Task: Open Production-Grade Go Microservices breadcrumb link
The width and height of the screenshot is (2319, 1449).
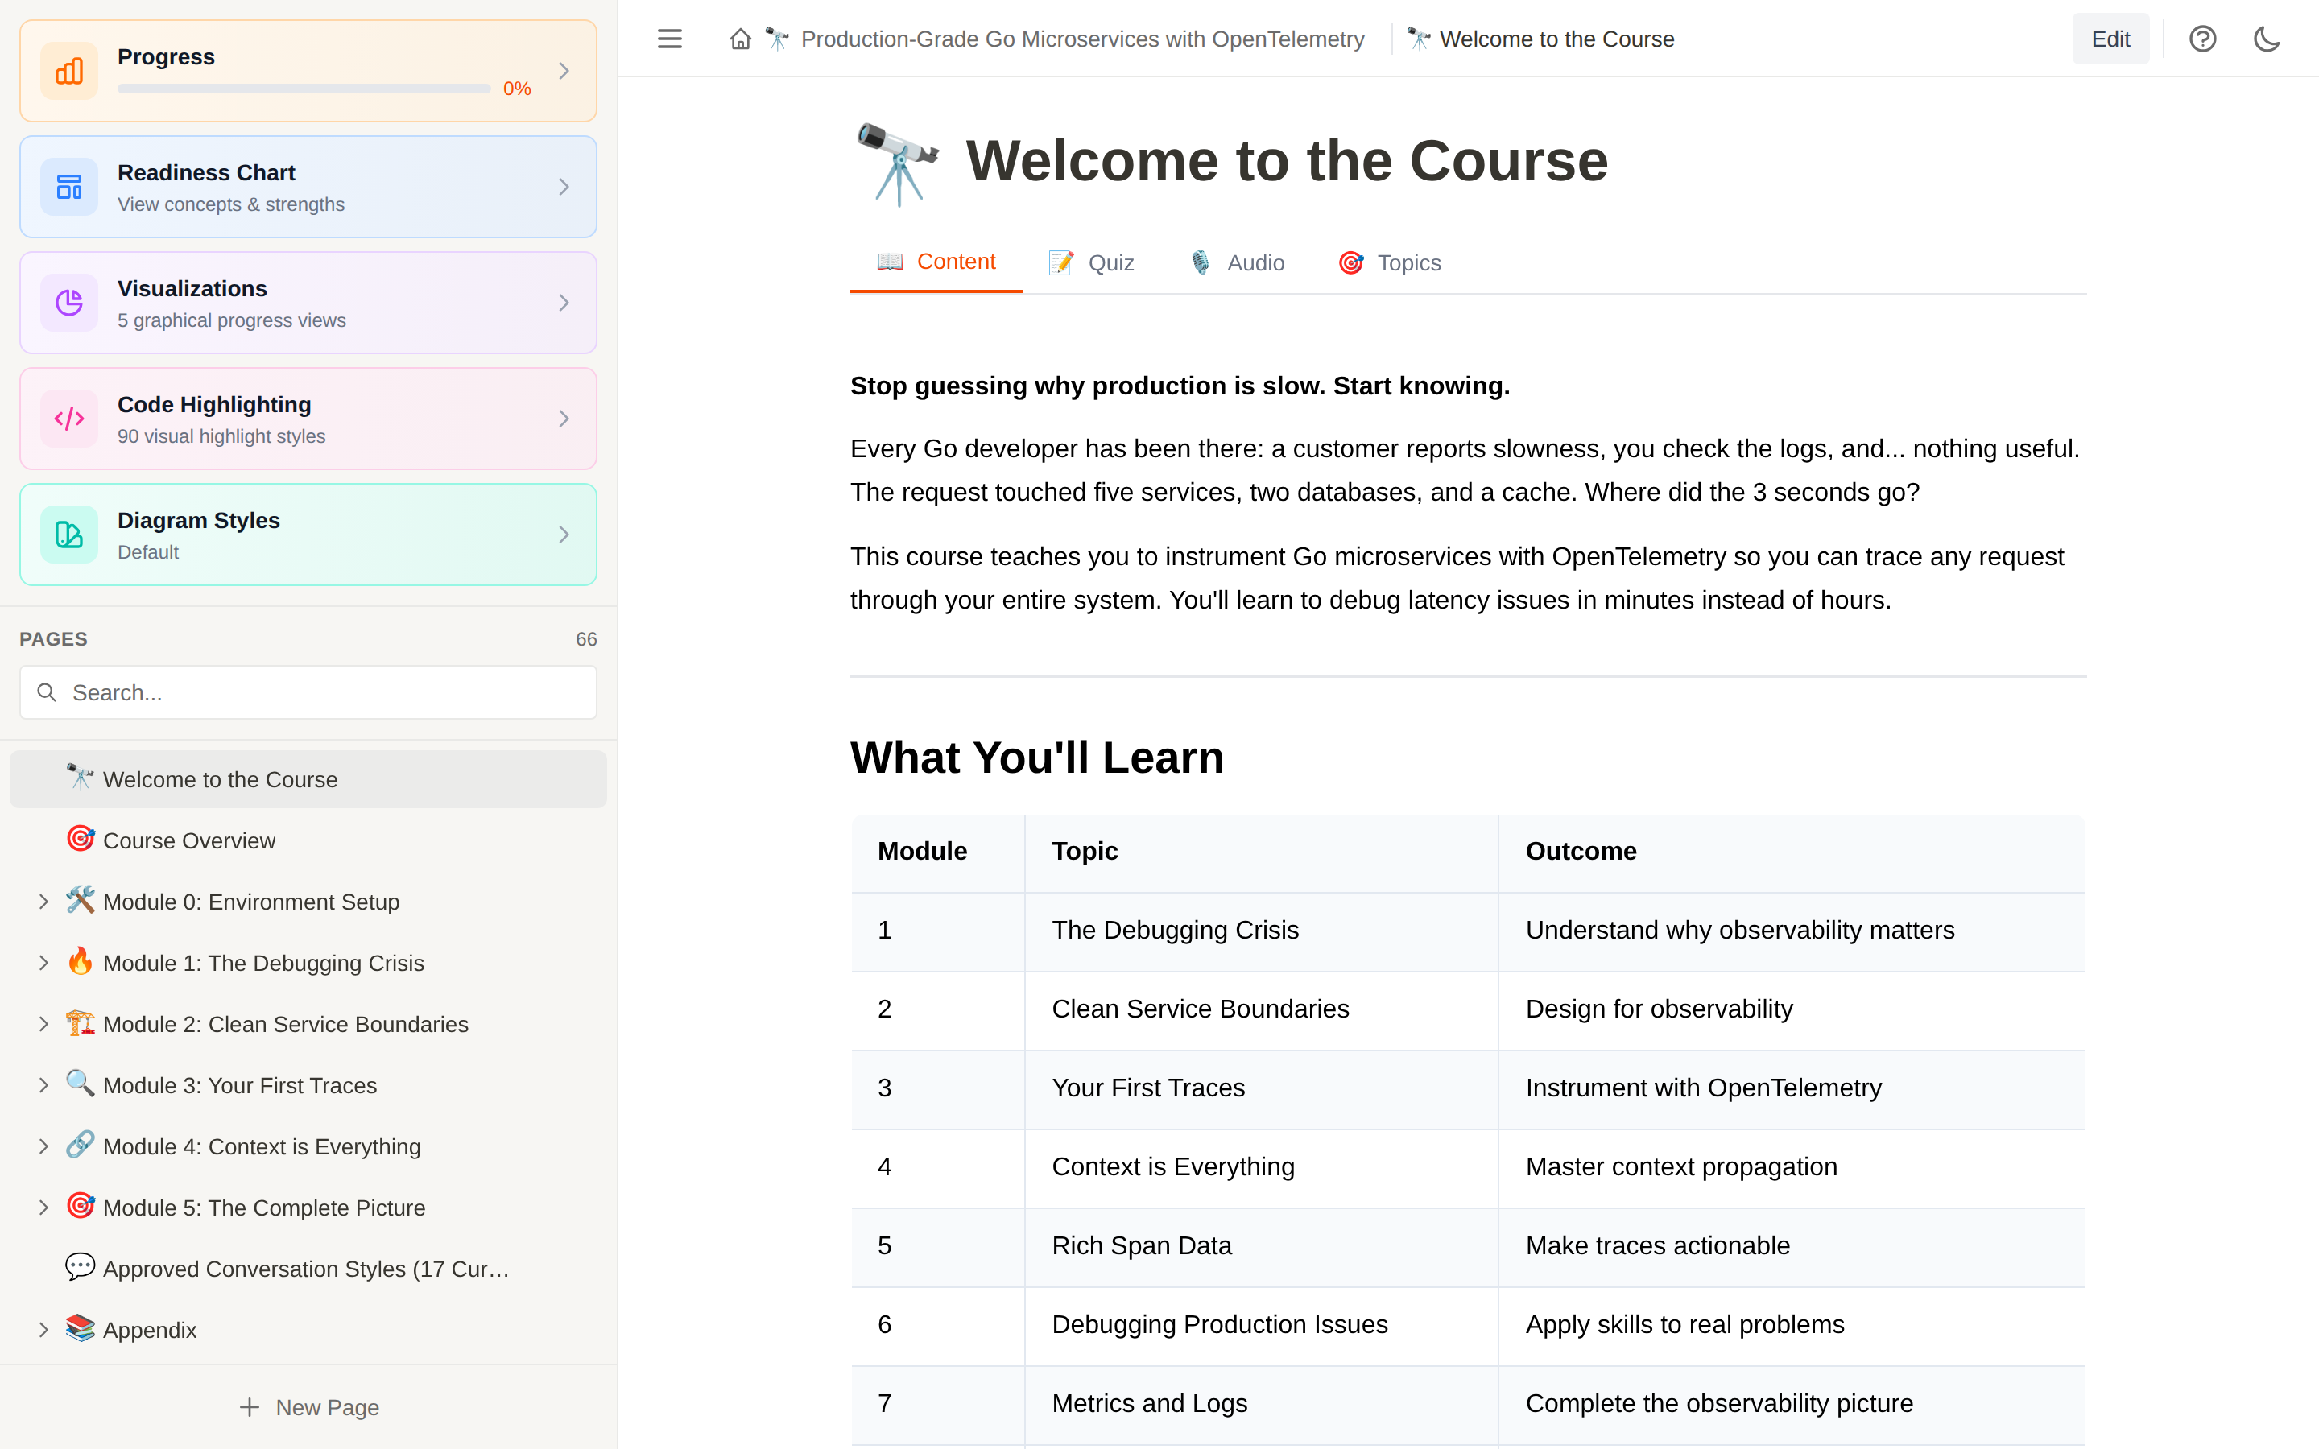Action: point(1082,39)
